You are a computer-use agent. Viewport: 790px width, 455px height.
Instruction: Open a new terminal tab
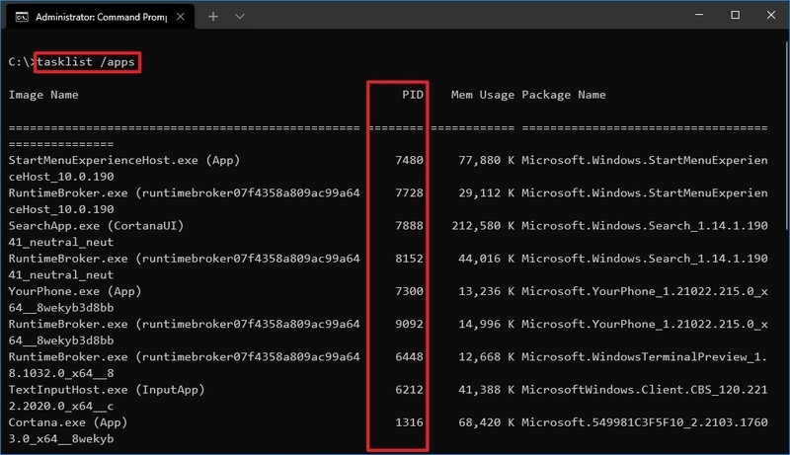(213, 17)
